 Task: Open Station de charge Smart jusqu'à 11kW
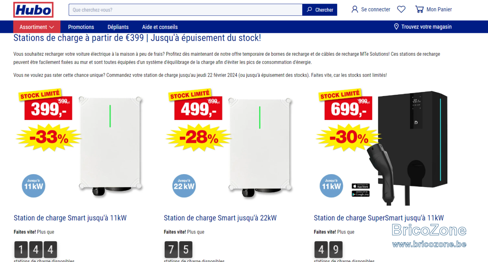click(x=70, y=218)
